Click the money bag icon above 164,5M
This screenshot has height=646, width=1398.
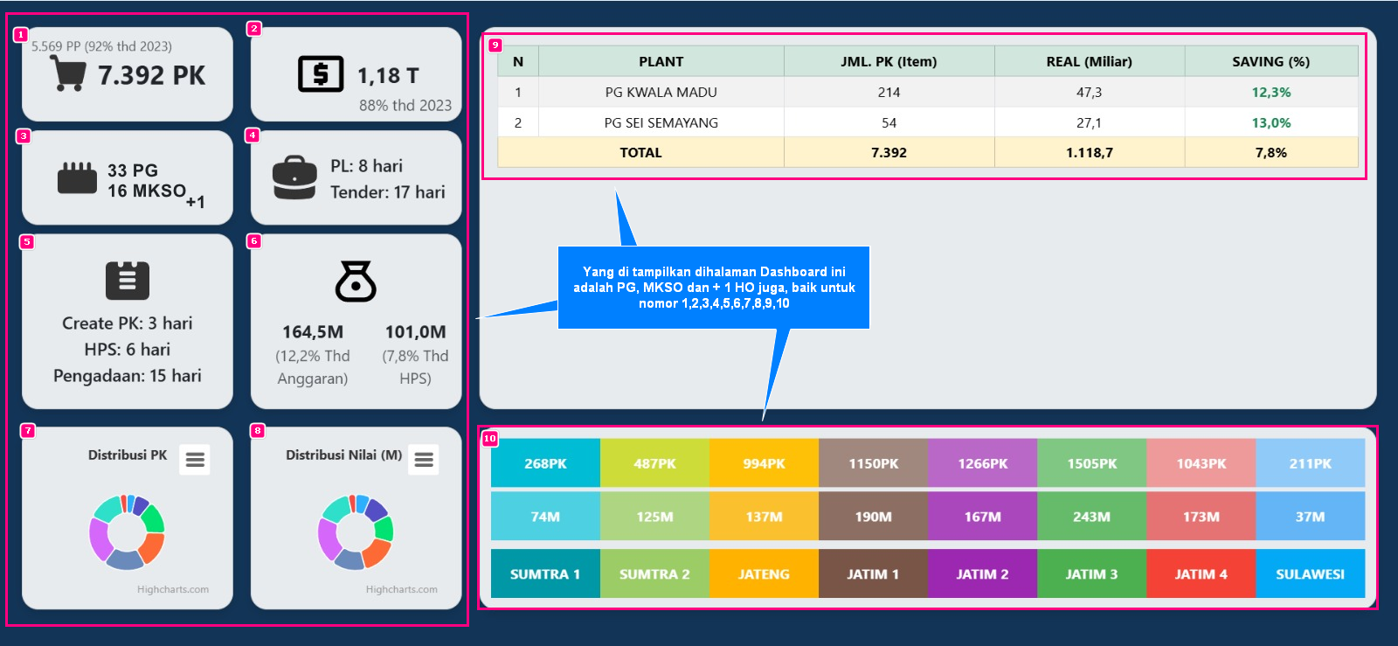(356, 281)
